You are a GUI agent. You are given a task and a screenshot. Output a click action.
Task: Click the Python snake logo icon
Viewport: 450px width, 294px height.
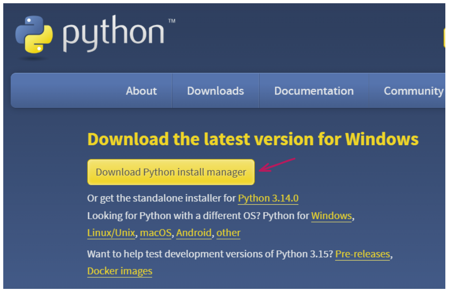(34, 35)
